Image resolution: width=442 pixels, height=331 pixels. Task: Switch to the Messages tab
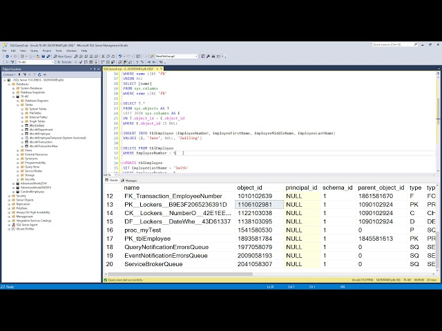pos(129,181)
